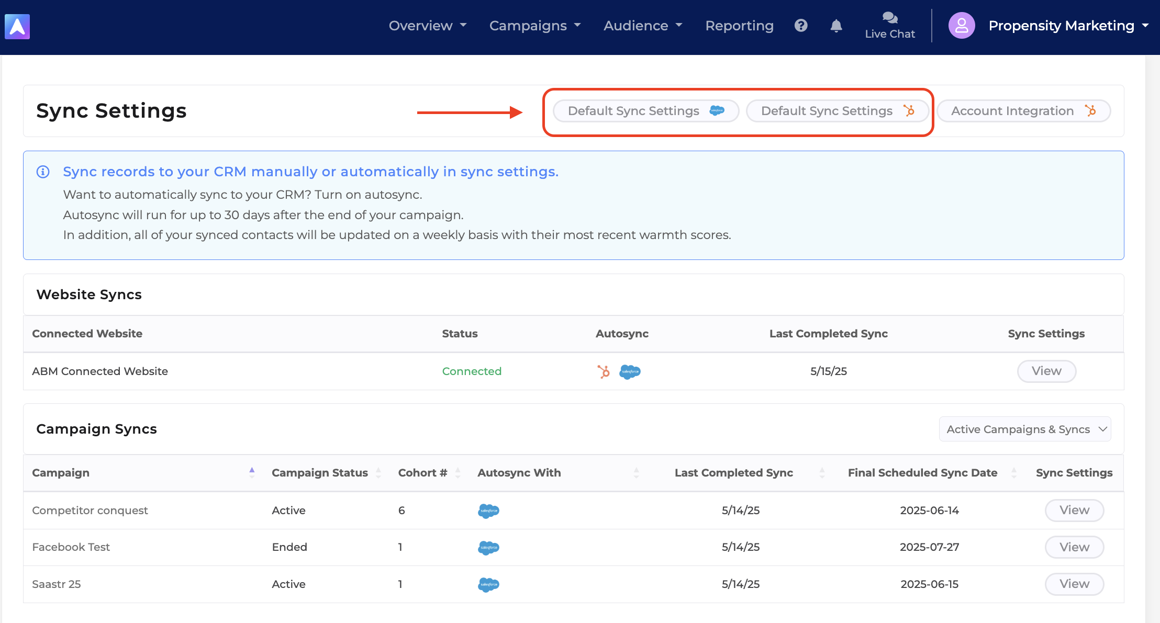
Task: Click the Facebook Test campaign name
Action: click(71, 547)
